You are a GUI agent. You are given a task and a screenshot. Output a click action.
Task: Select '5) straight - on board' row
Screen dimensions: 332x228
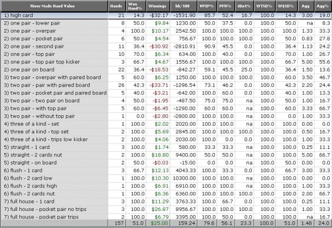pos(166,163)
